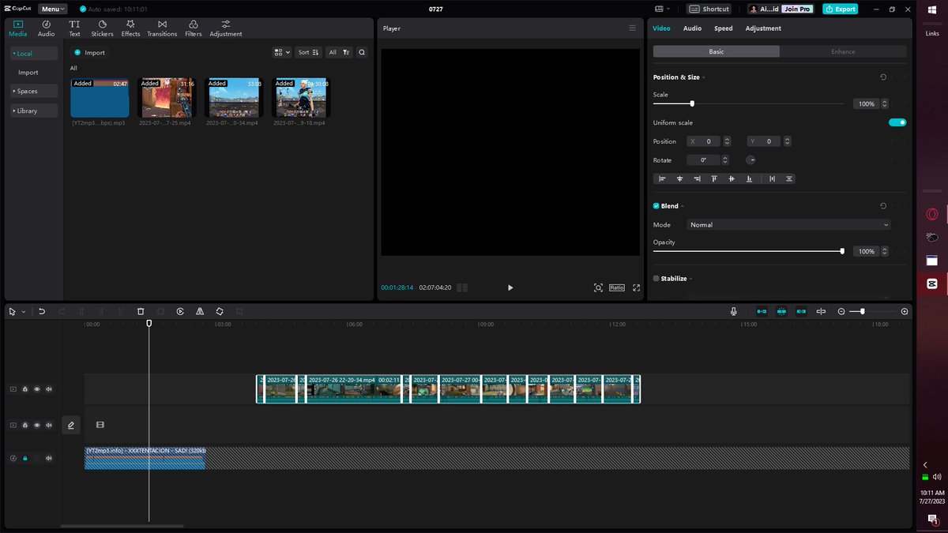Screen dimensions: 948x533
Task: Select the Enhance sub-tab
Action: 843,51
